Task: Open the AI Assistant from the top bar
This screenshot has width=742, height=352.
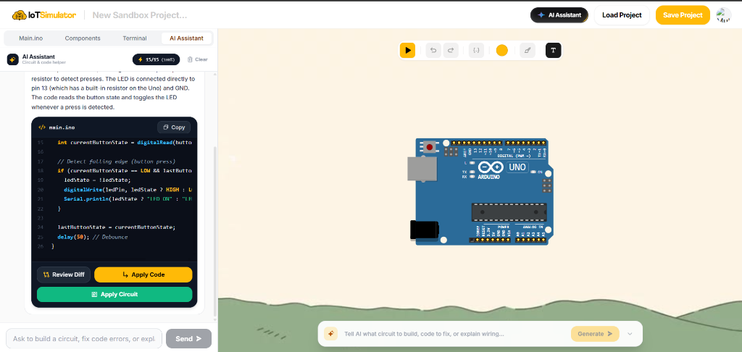Action: (559, 15)
